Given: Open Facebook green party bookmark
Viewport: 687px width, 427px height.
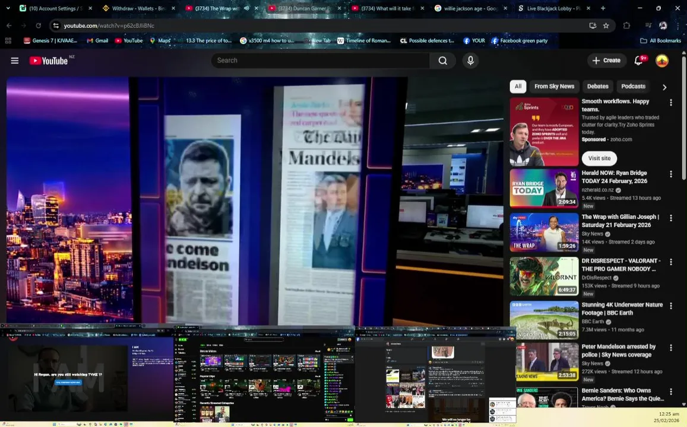Looking at the screenshot, I should click(519, 41).
